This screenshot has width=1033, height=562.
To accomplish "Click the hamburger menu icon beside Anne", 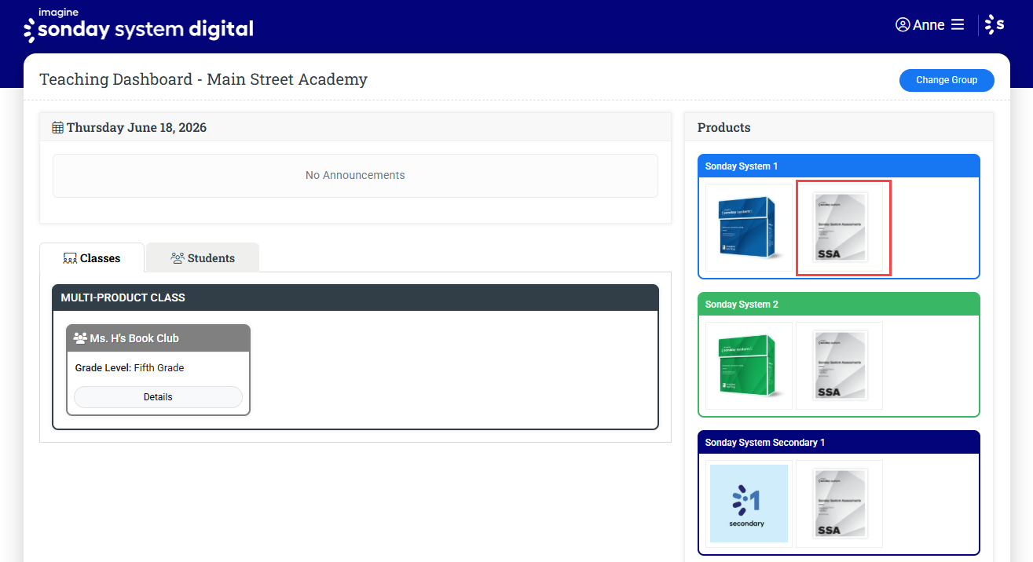I will [958, 25].
